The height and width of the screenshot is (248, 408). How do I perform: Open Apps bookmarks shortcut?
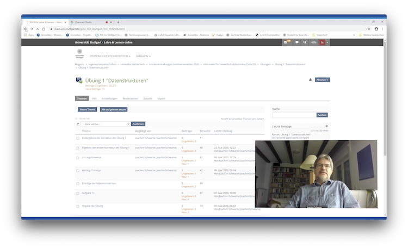coord(29,35)
